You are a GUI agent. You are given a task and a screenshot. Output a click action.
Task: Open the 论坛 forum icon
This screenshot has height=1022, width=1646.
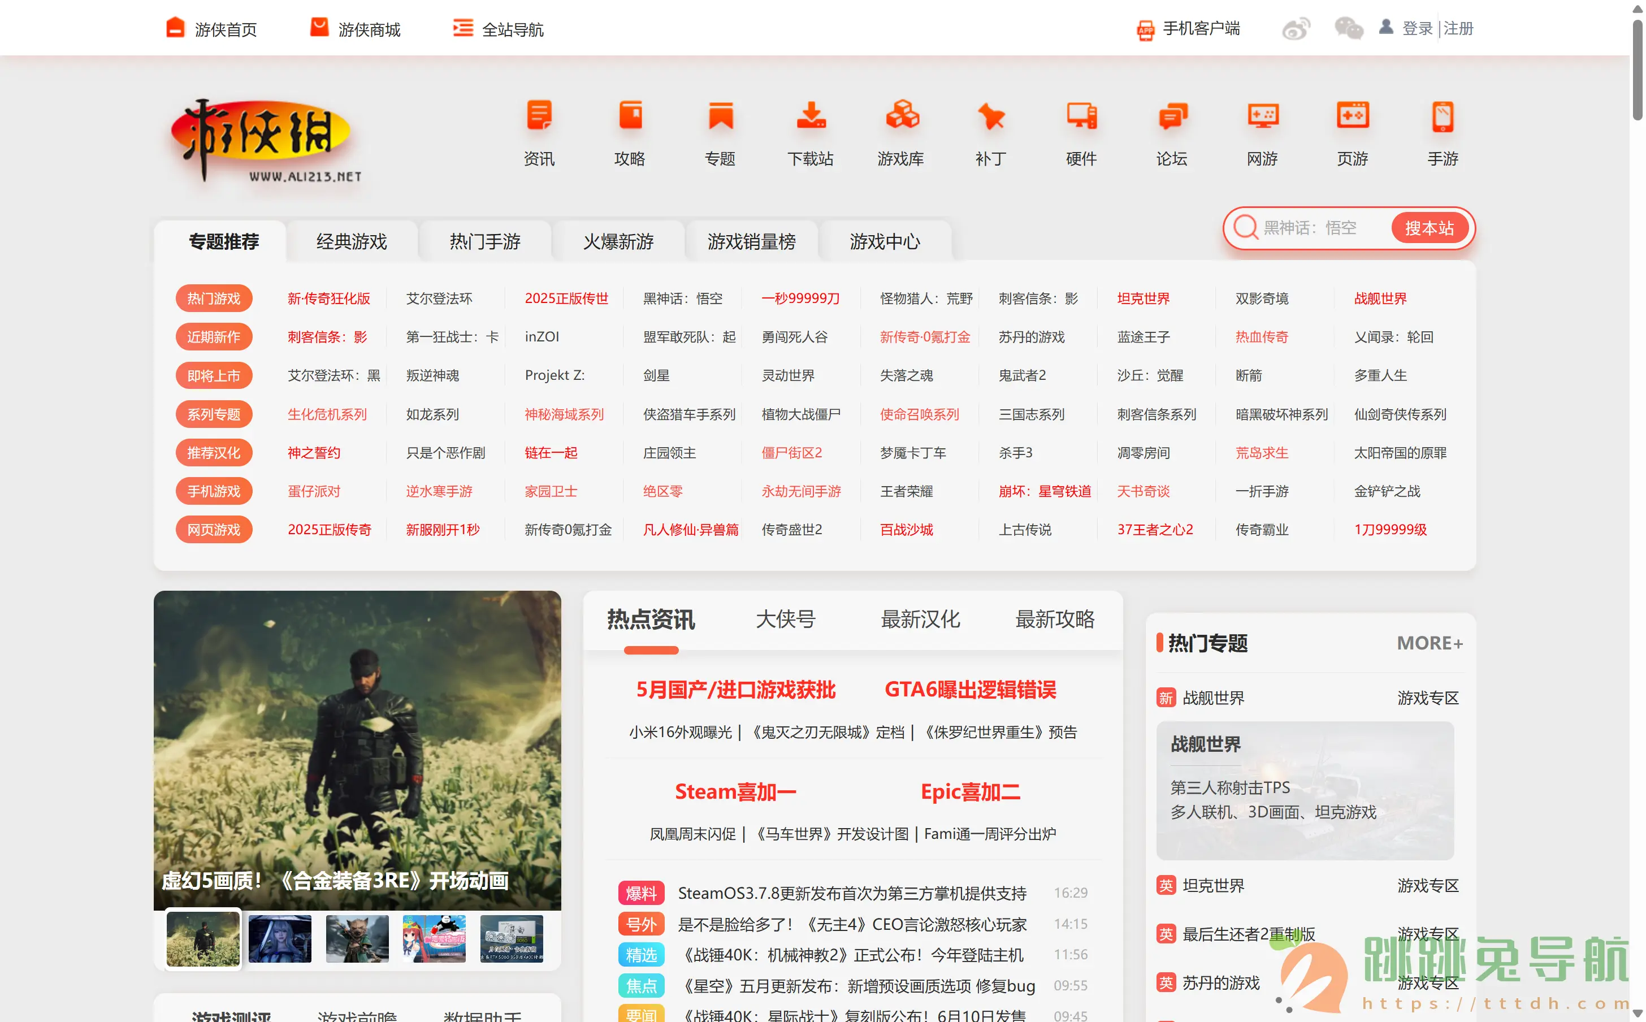(1172, 116)
